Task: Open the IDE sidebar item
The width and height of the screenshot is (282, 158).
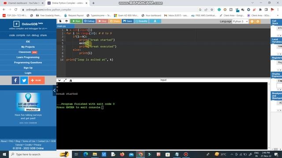Action: [x=28, y=42]
